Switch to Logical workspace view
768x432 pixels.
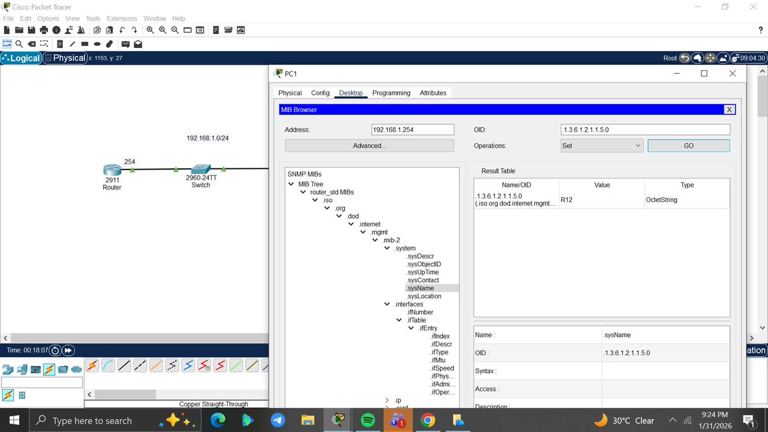[22, 58]
